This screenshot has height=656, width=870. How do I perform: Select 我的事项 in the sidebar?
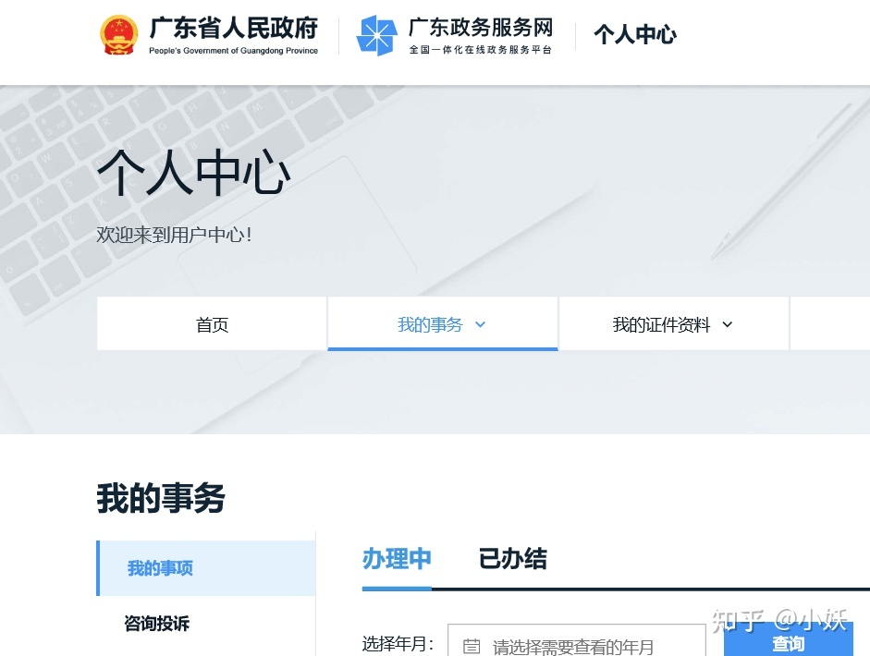(x=206, y=568)
